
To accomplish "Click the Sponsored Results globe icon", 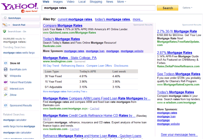I will [x=6, y=105].
